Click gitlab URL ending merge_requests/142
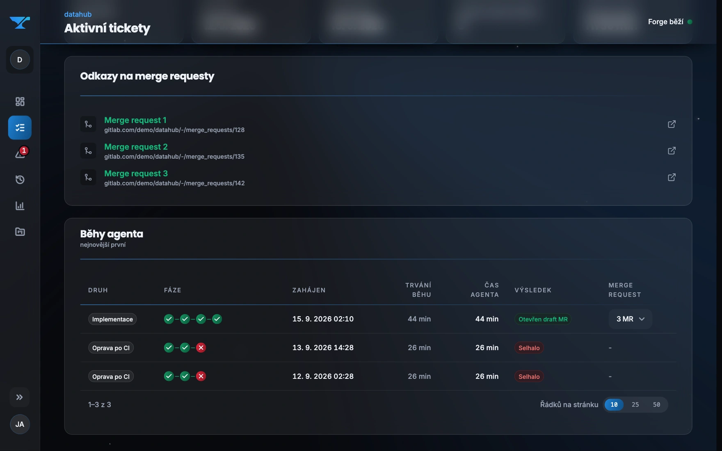Screen dimensions: 722x451 (174, 183)
